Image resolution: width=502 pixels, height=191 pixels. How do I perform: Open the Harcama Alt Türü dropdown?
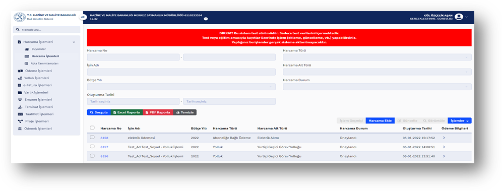[x=377, y=72]
